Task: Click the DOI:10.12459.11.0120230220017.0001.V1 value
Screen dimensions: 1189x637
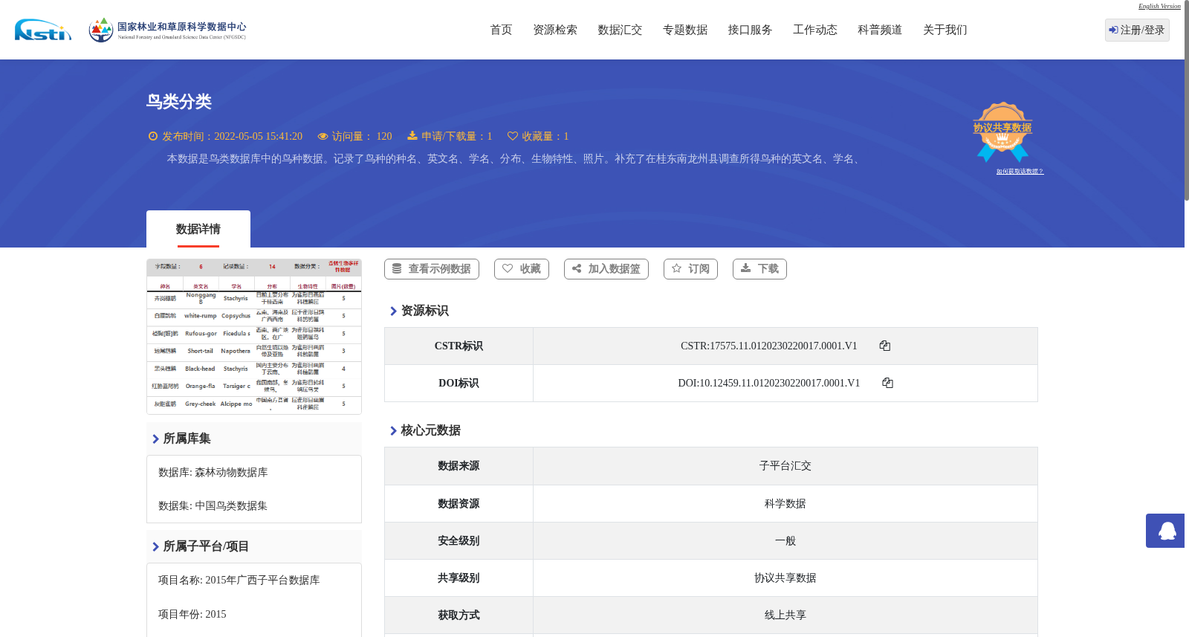Action: tap(769, 383)
